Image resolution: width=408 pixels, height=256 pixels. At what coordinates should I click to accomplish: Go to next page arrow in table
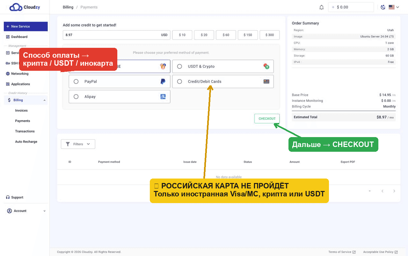pyautogui.click(x=394, y=191)
